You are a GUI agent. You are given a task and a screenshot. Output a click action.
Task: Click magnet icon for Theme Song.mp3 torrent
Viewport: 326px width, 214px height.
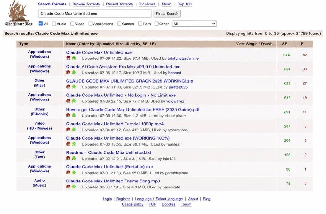68,187
